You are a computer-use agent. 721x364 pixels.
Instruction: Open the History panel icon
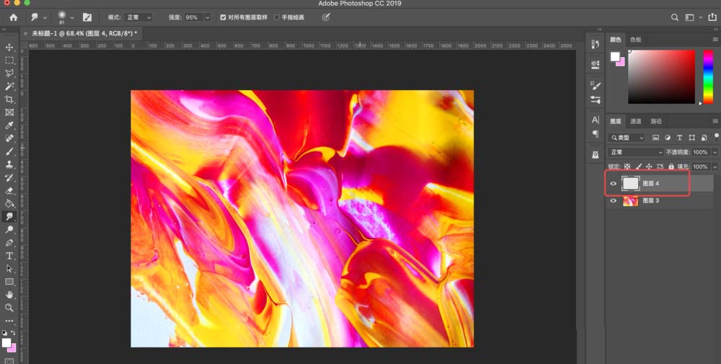tap(596, 44)
